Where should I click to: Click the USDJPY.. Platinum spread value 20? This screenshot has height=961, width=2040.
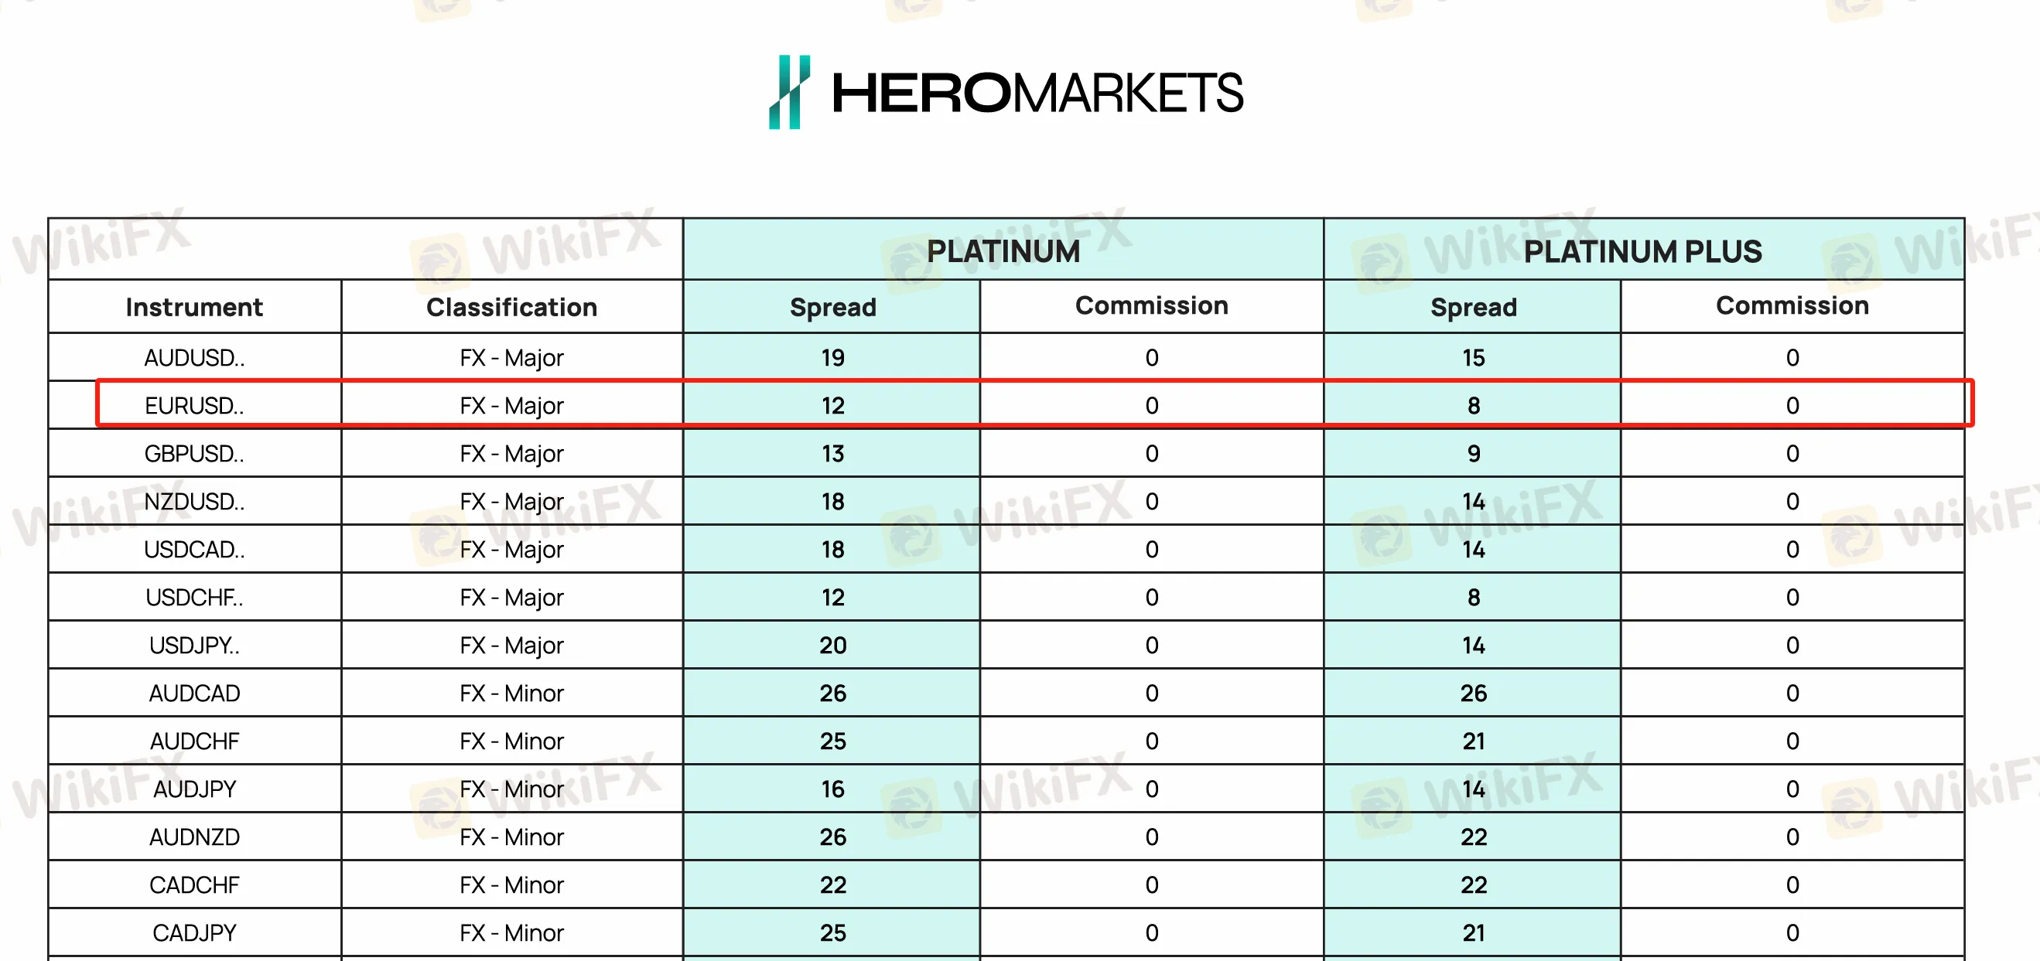point(832,645)
